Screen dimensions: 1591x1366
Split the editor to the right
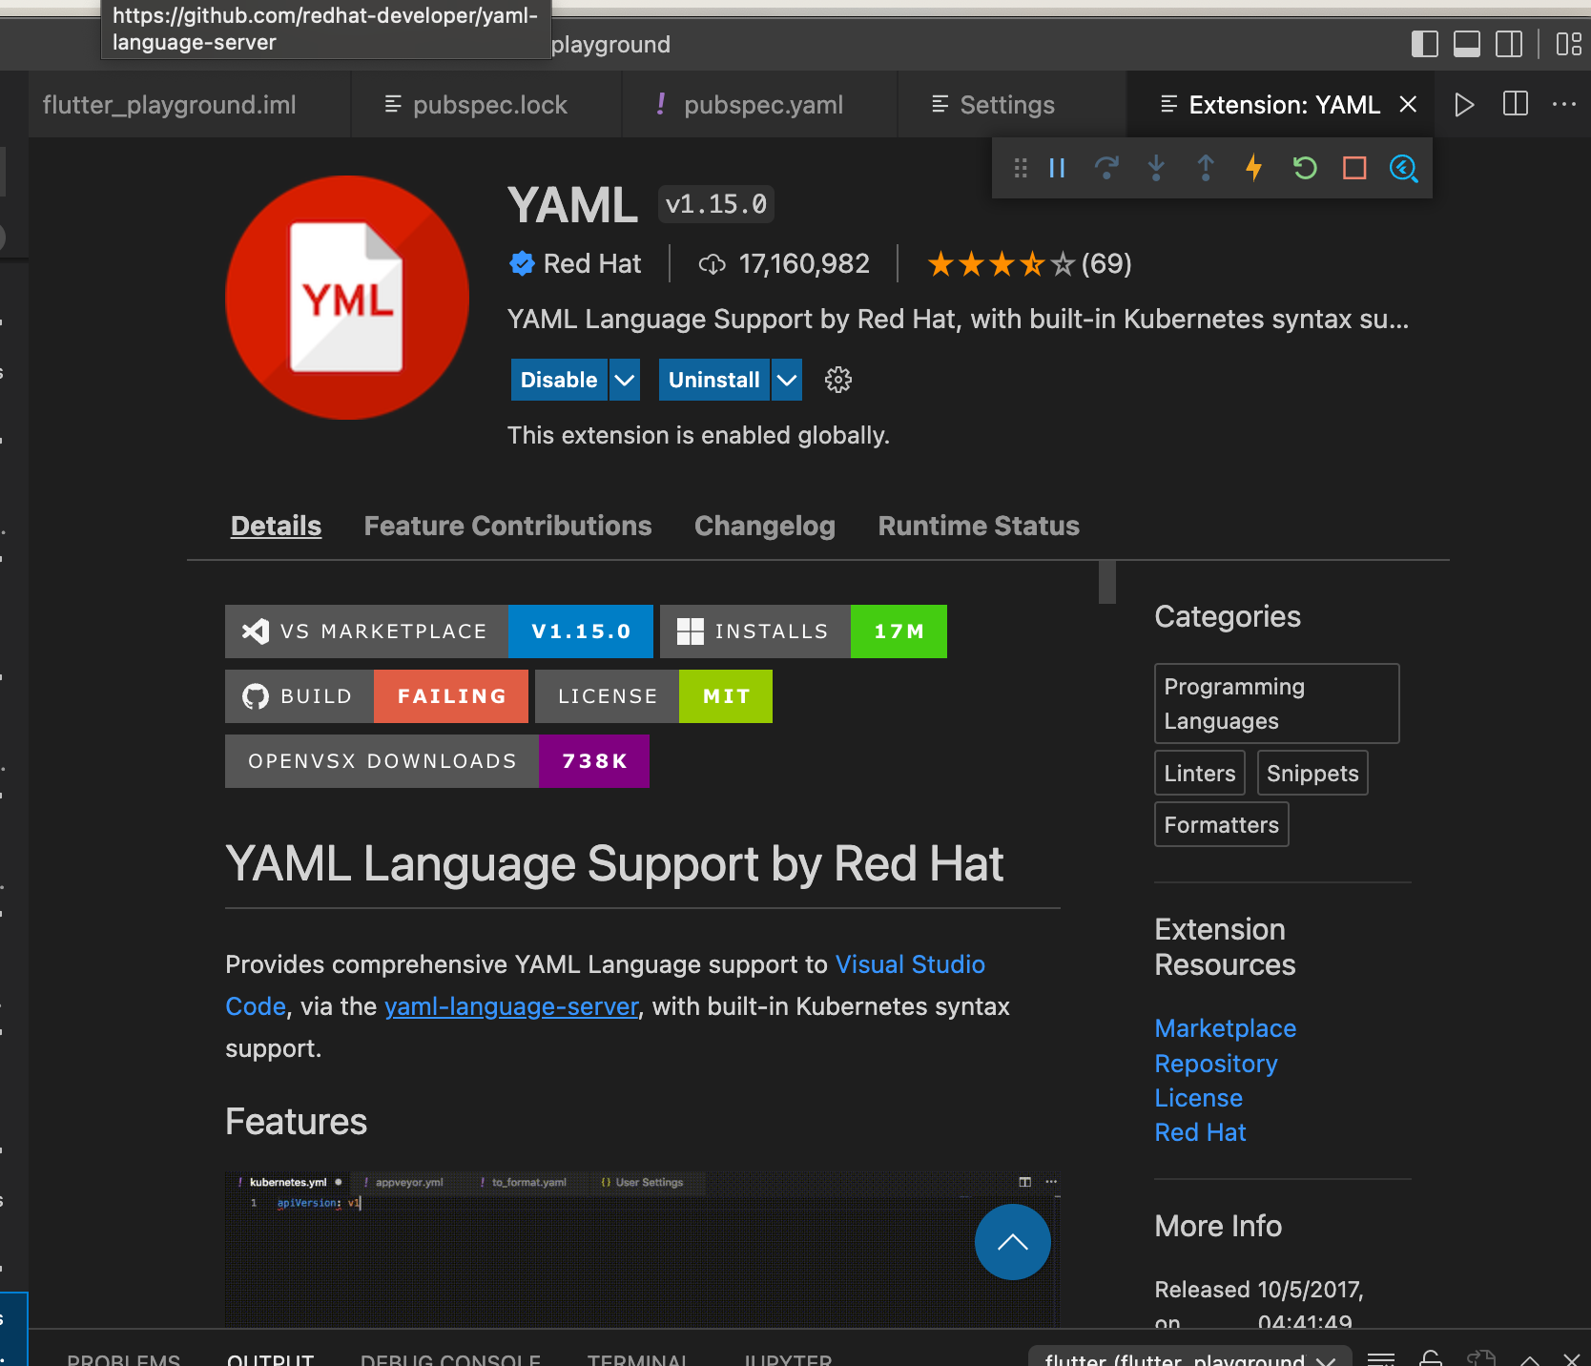tap(1515, 104)
